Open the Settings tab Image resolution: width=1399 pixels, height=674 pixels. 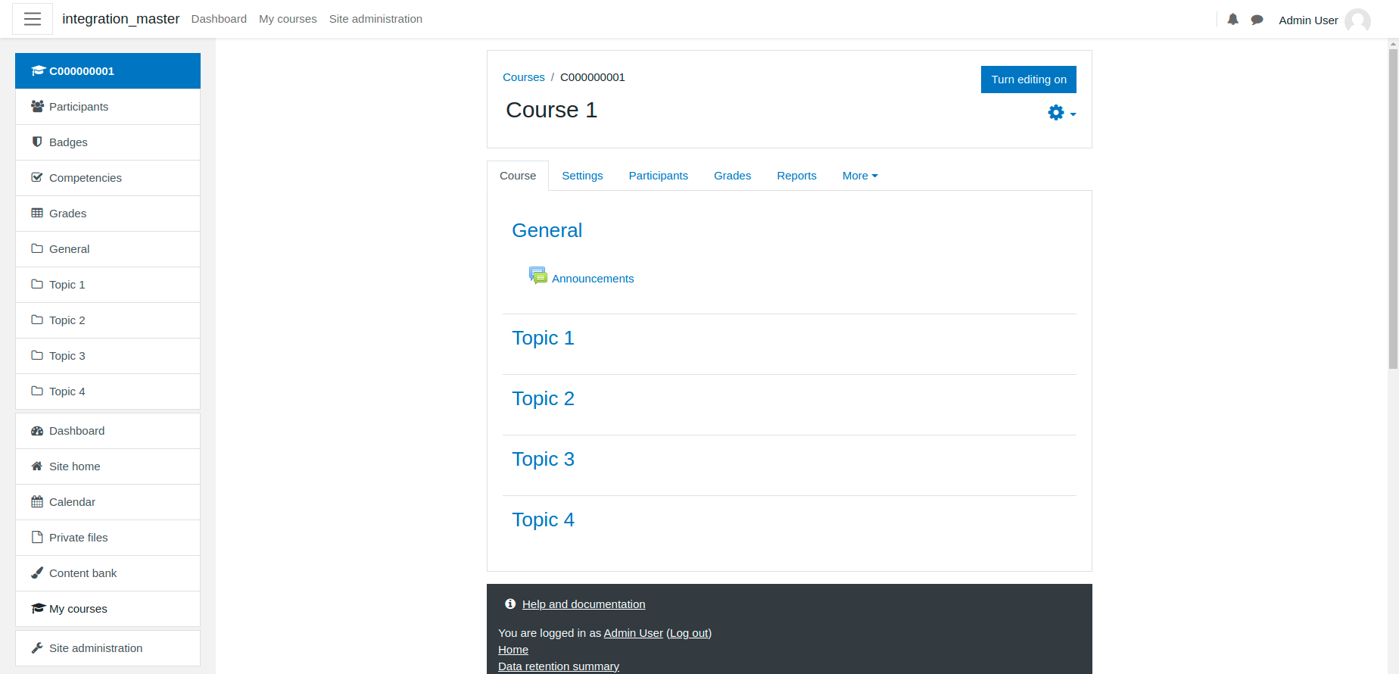(x=582, y=176)
